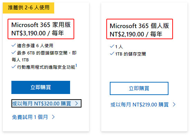Select the Microsoft 365 家用版 title
The image size is (193, 137).
[41, 25]
